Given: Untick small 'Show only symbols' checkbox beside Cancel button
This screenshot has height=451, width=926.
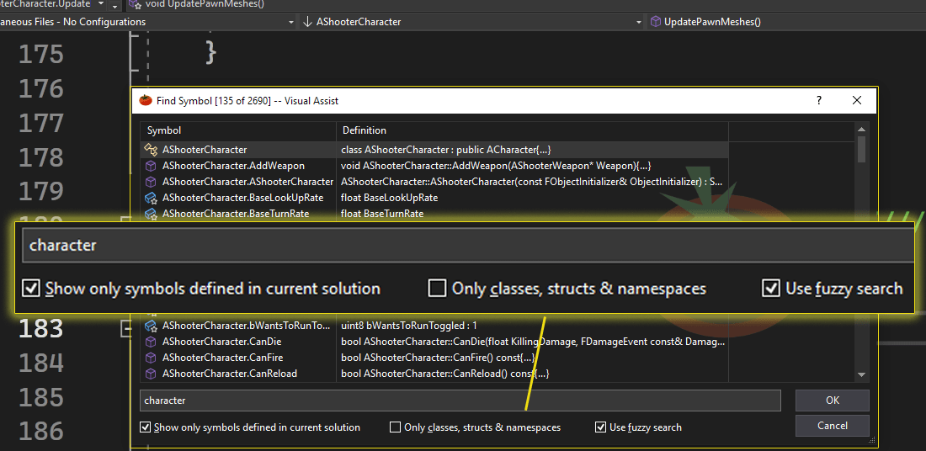Looking at the screenshot, I should point(146,427).
